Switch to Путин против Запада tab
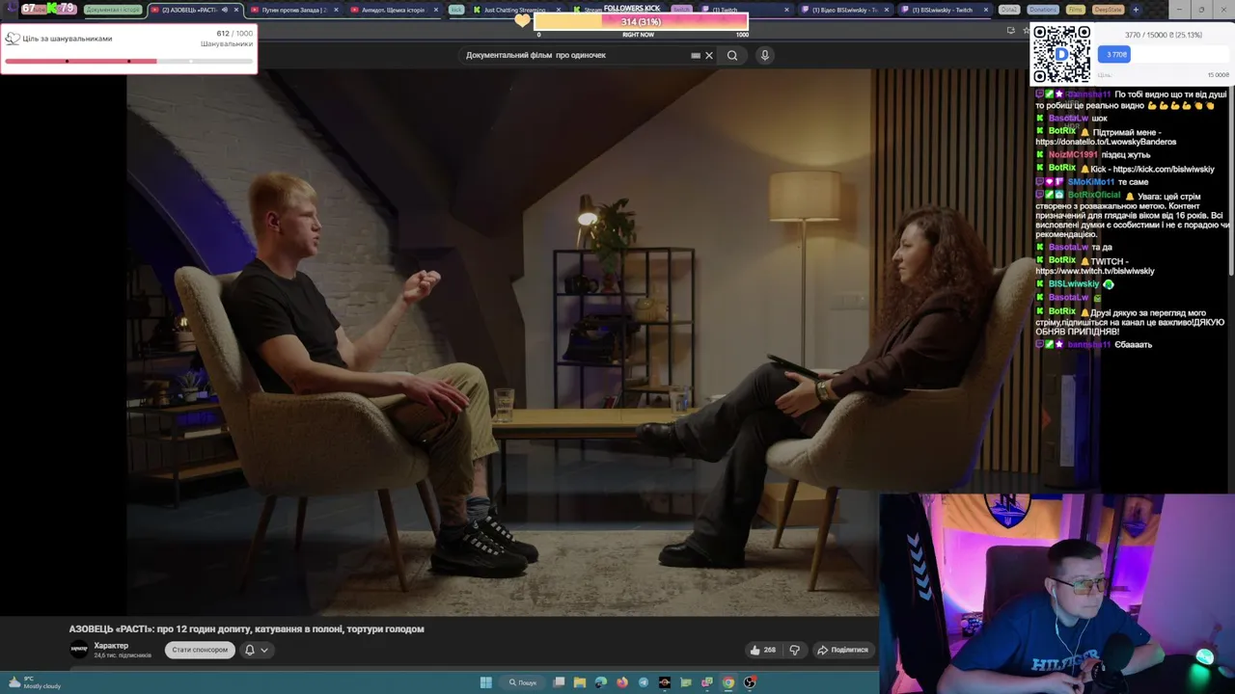The width and height of the screenshot is (1235, 694). point(293,10)
